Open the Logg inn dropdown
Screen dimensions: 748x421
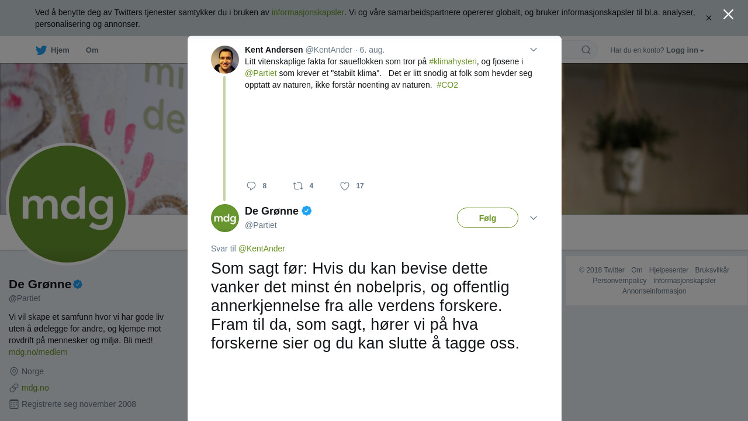point(685,50)
